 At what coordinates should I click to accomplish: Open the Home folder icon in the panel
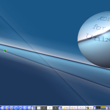tap(16, 108)
